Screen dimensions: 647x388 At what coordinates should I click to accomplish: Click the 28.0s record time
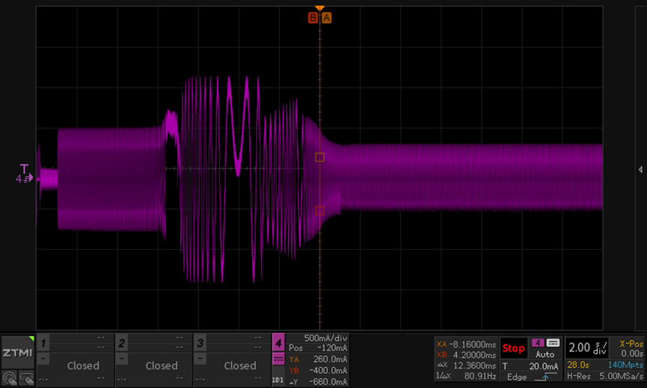pos(577,365)
